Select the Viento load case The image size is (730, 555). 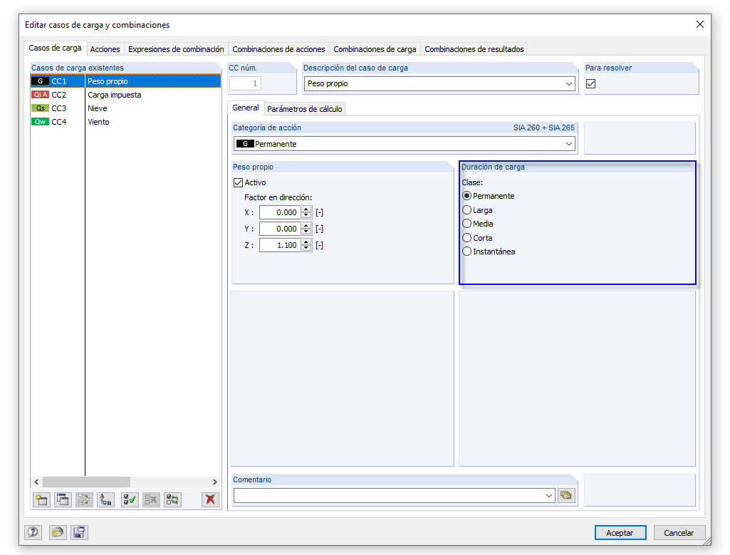[x=125, y=122]
